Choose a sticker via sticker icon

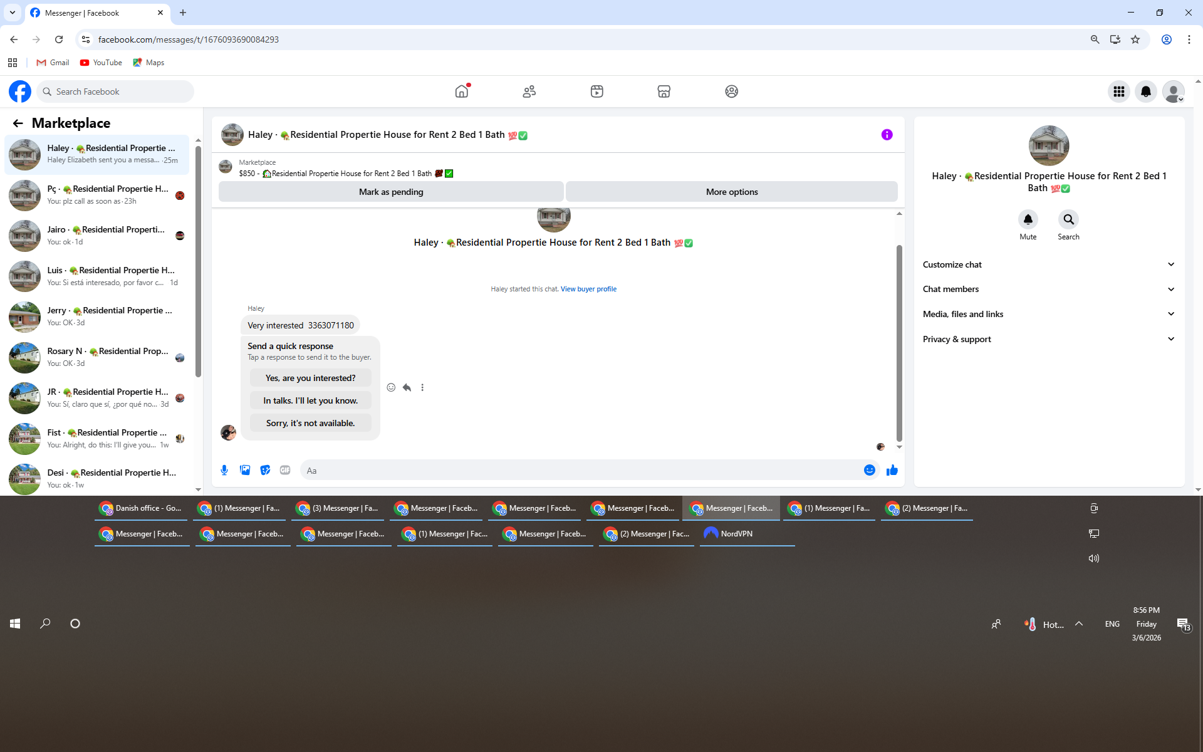click(x=265, y=470)
